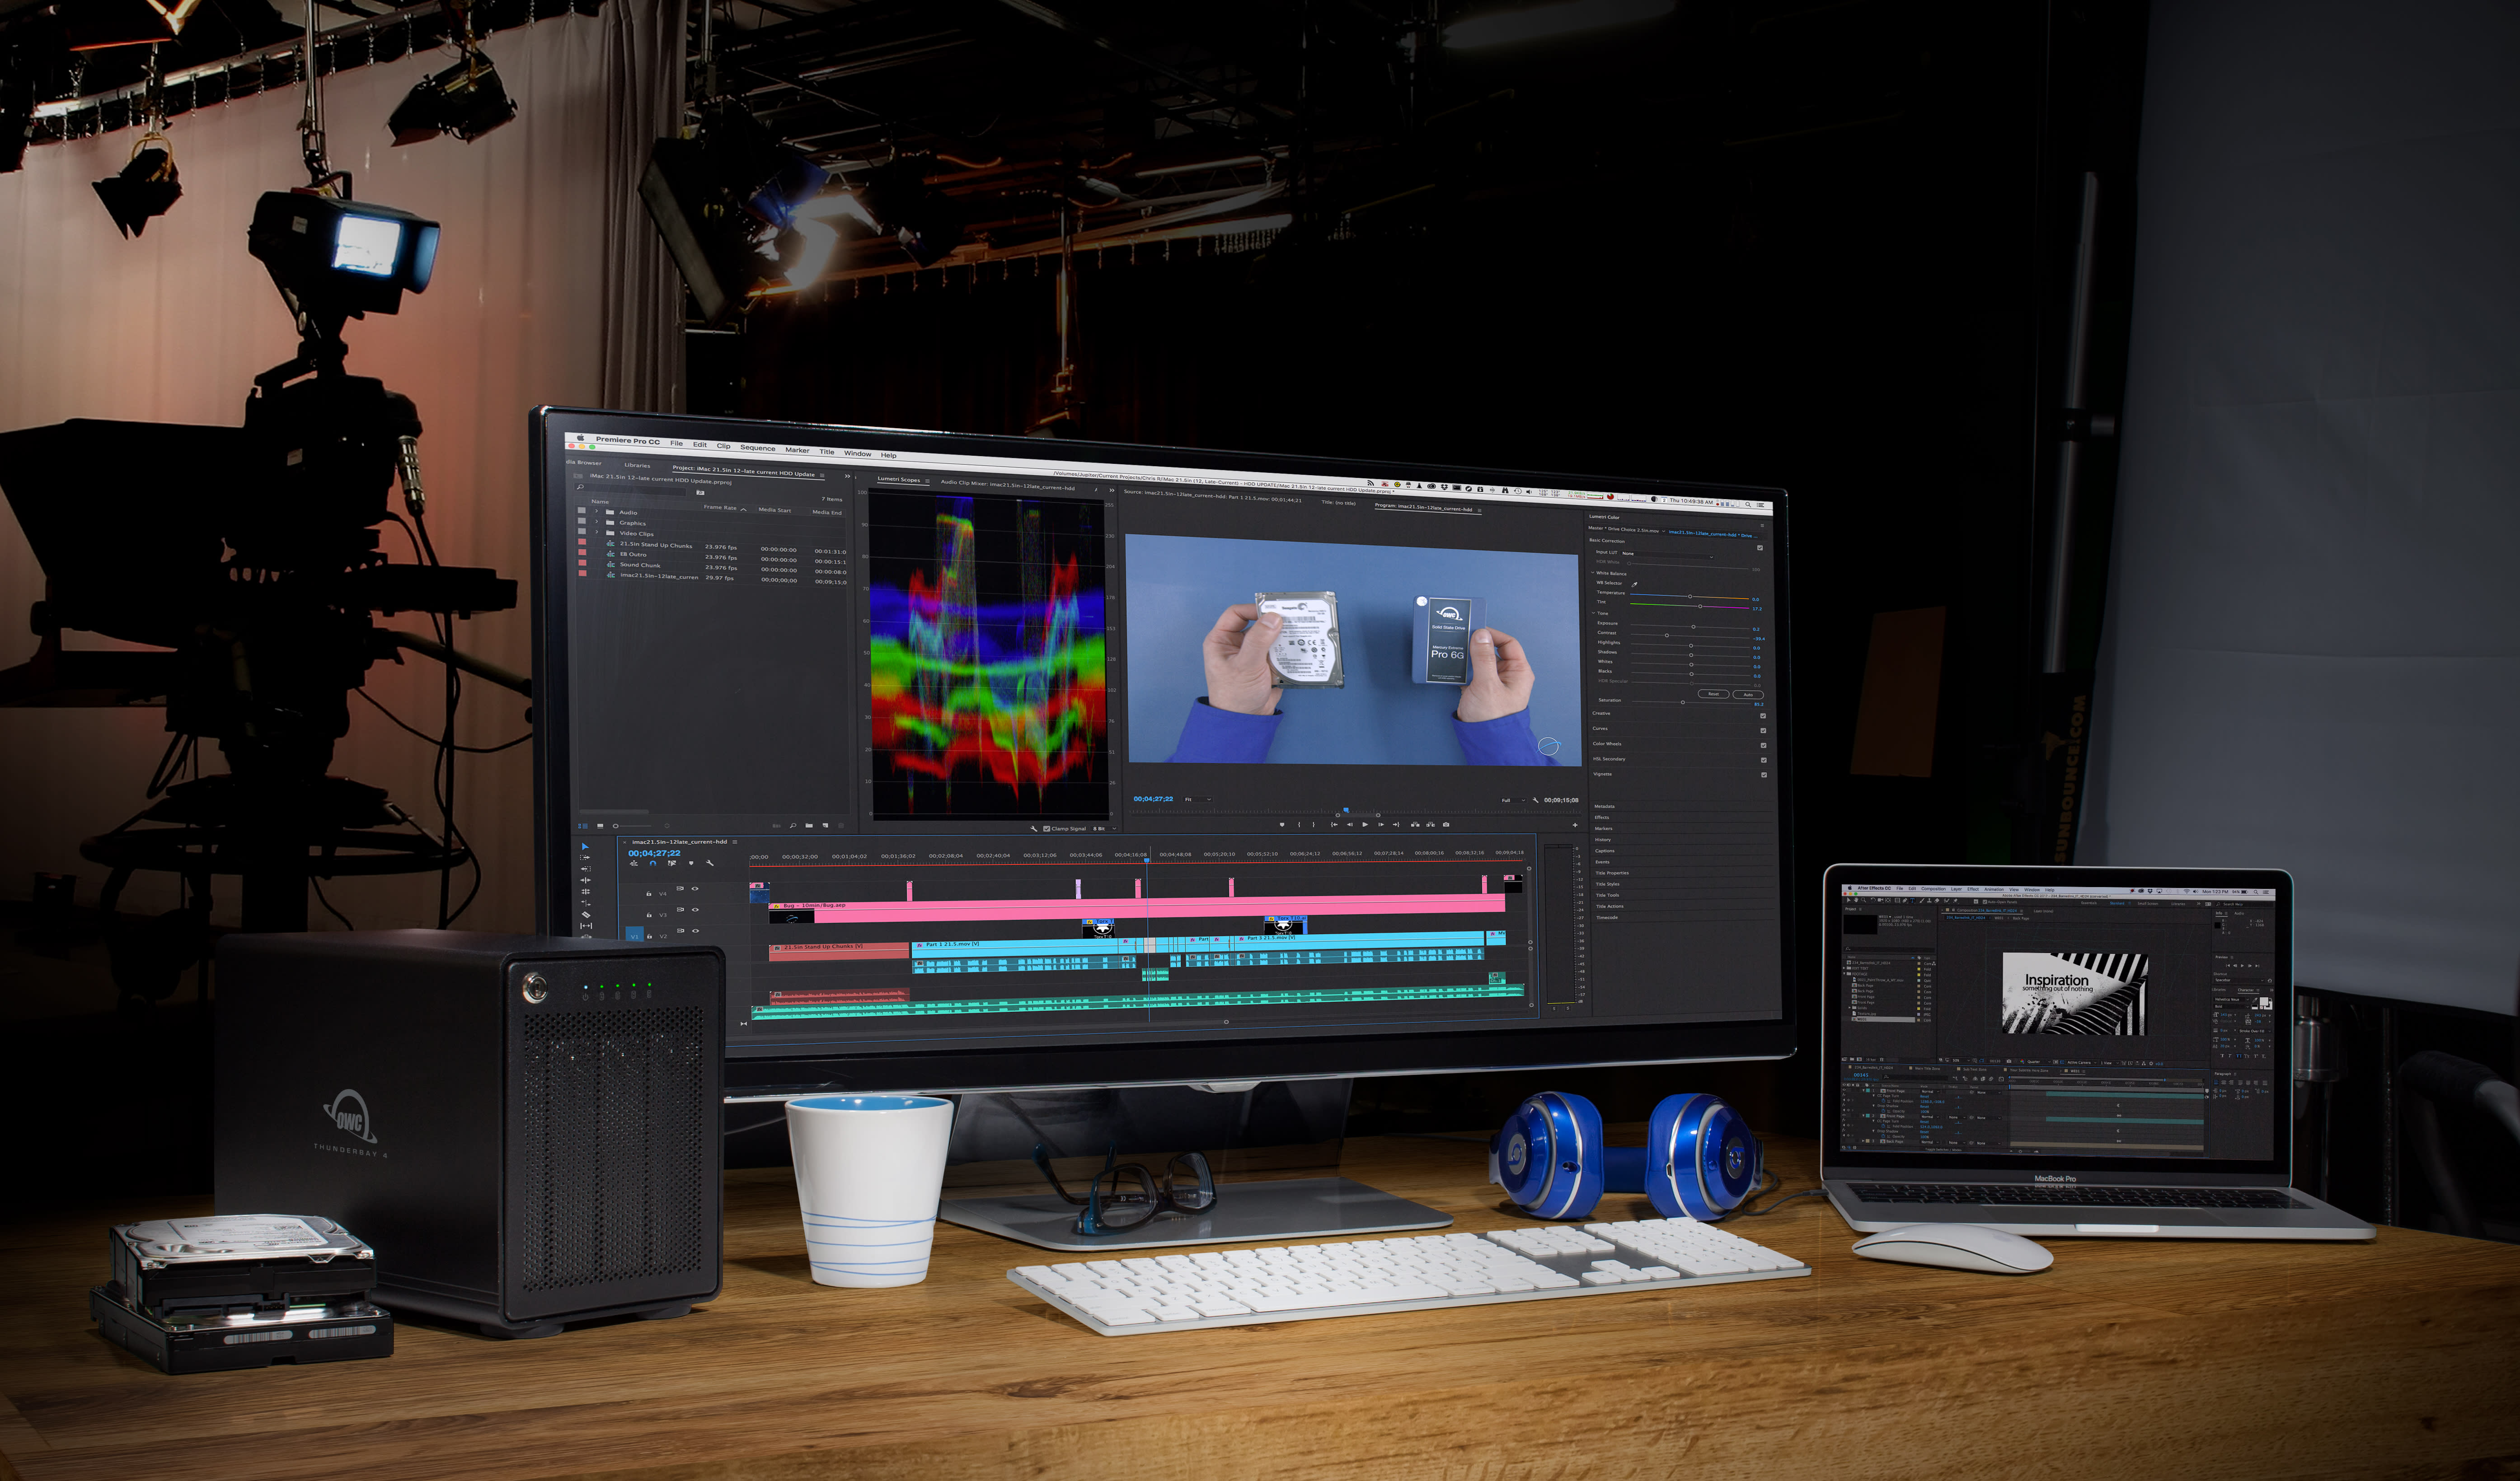Click the Auto button in Lumetri Color
Viewport: 2520px width, 1481px height.
(x=1748, y=695)
